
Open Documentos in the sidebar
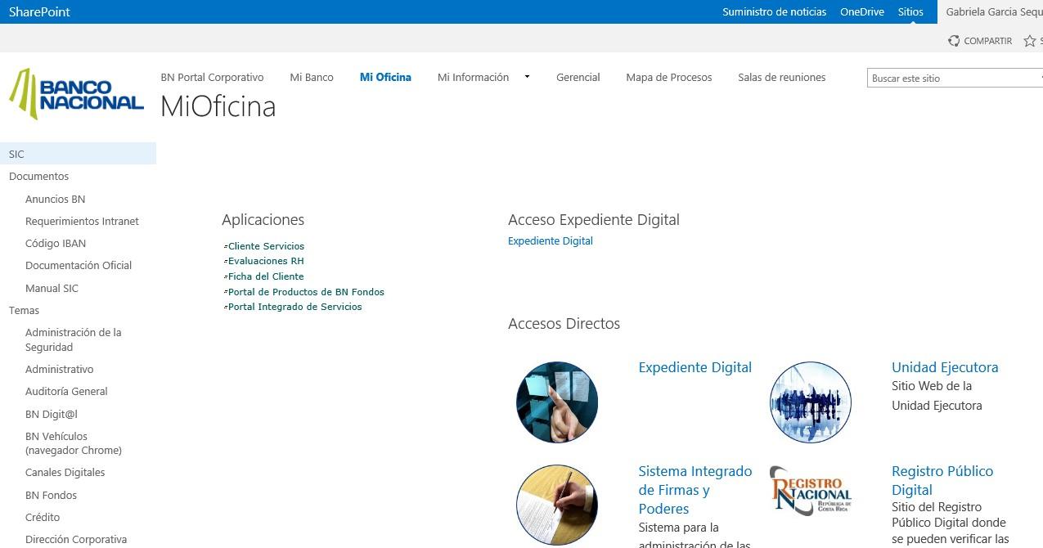coord(38,176)
